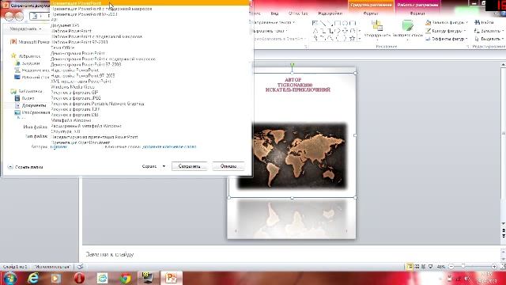Open Заливка фигуры shape fill dropdown
The width and height of the screenshot is (506, 285).
coord(447,22)
